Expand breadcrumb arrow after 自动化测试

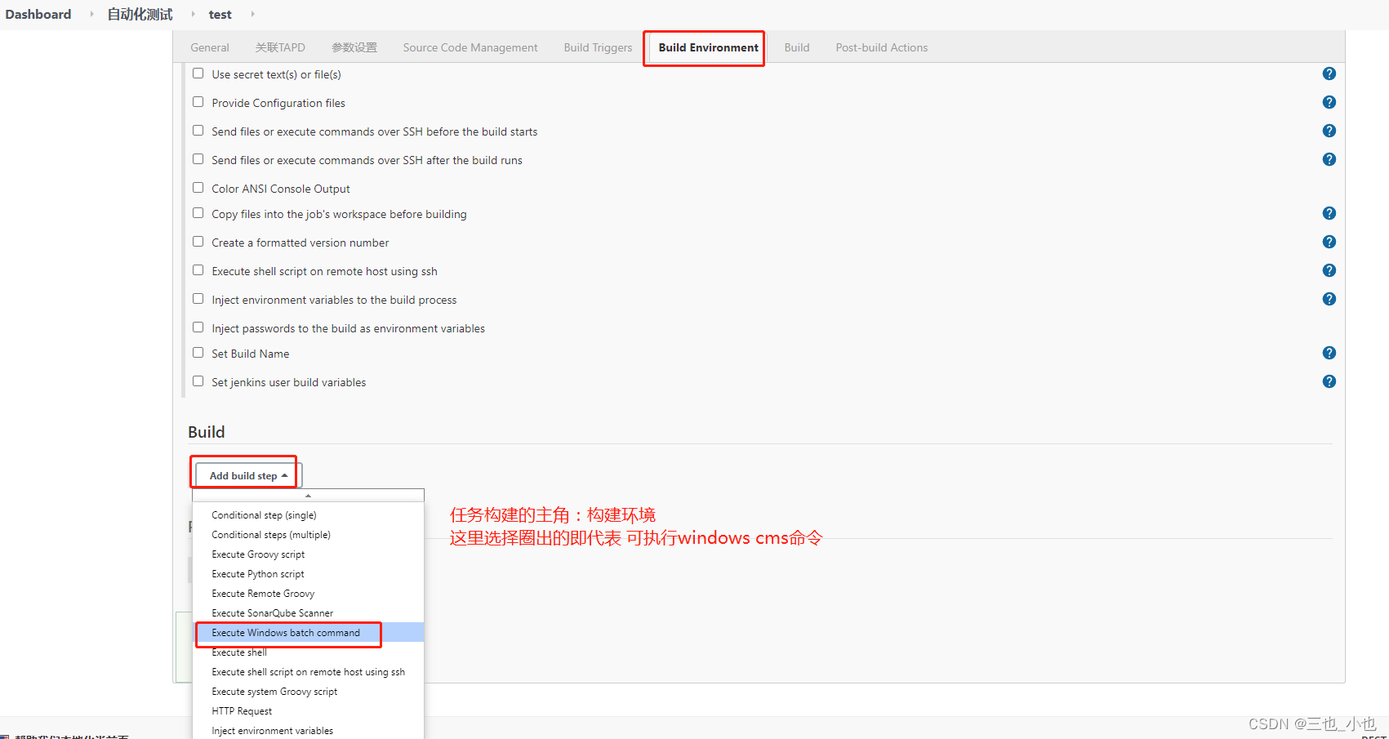tap(193, 14)
